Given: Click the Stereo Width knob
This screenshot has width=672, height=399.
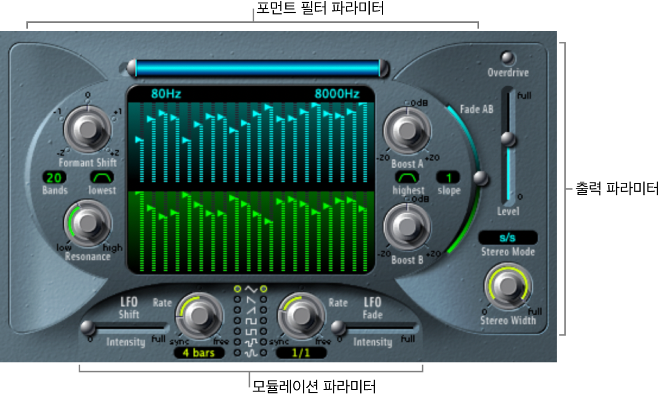Looking at the screenshot, I should click(507, 287).
